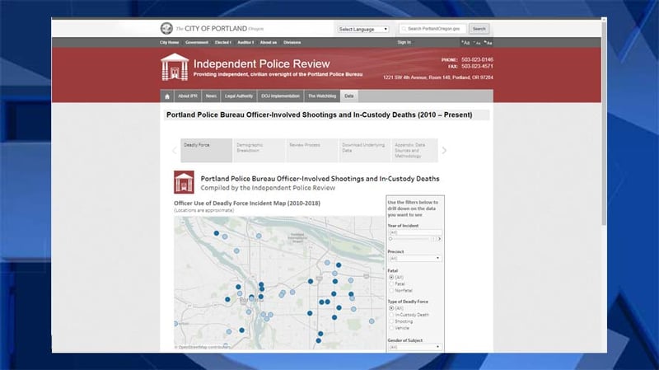Open the DOJ Implementation tab
The image size is (659, 370).
(280, 96)
